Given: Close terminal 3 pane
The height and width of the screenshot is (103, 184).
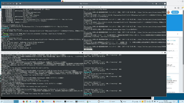Looking at the screenshot, I should (83, 53).
